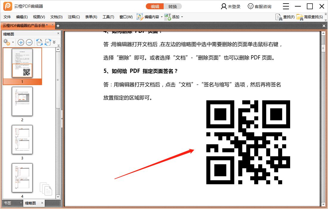Select page 1 thumbnail
Image resolution: width=328 pixels, height=209 pixels.
pyautogui.click(x=22, y=63)
